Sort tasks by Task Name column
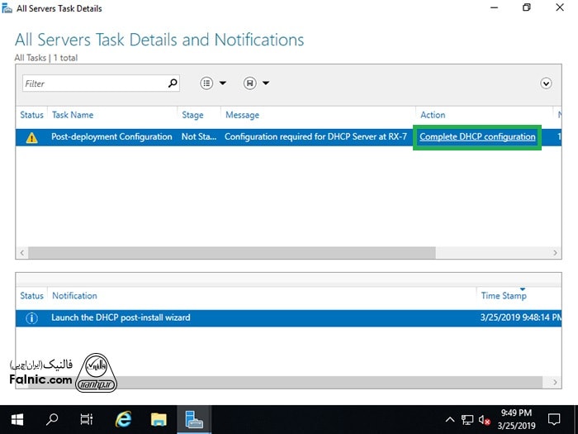The height and width of the screenshot is (434, 578). click(x=73, y=115)
